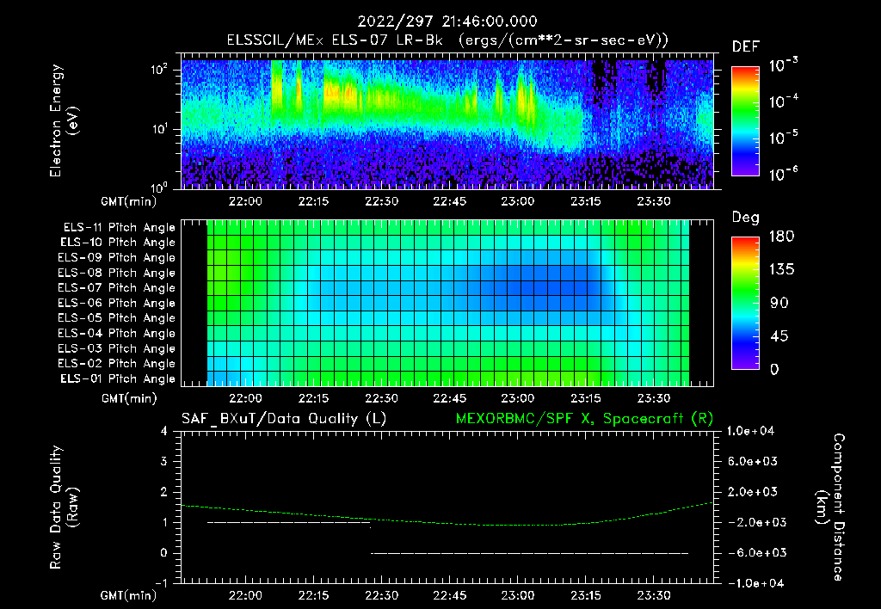Viewport: 881px width, 609px height.
Task: Click the GMT(min) label under spectrogram
Action: [129, 201]
